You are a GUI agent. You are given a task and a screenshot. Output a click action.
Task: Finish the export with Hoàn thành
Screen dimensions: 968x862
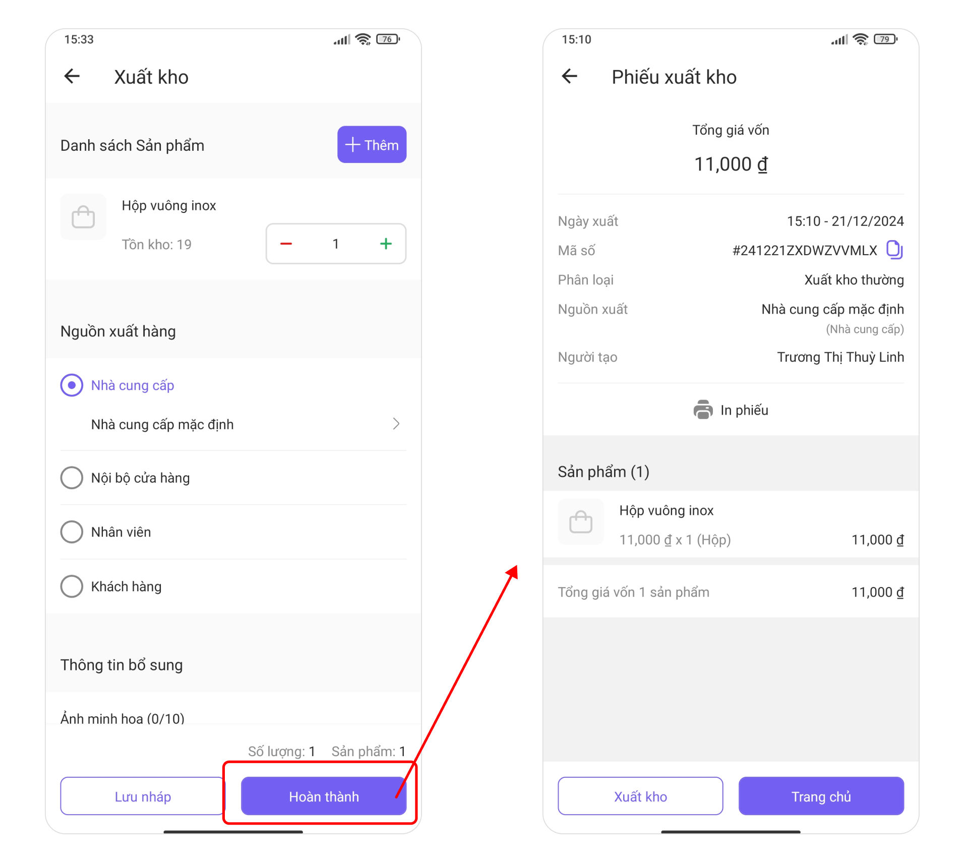click(x=324, y=796)
